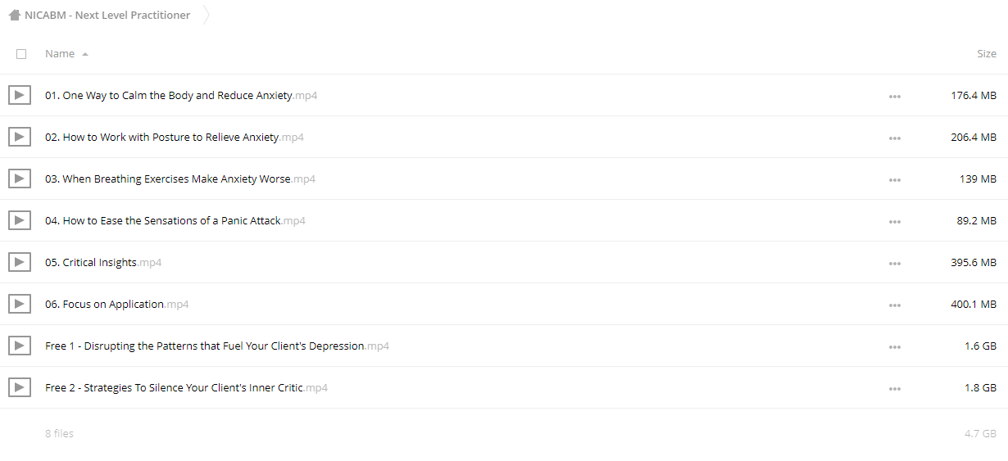Click the name sort ascending arrow indicator
Screen dimensions: 1008x461
[85, 54]
